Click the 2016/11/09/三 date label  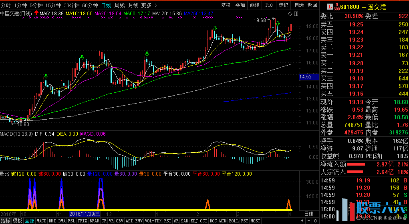click(85, 214)
